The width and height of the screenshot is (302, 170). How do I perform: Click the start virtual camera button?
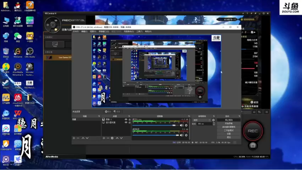[x=229, y=127]
